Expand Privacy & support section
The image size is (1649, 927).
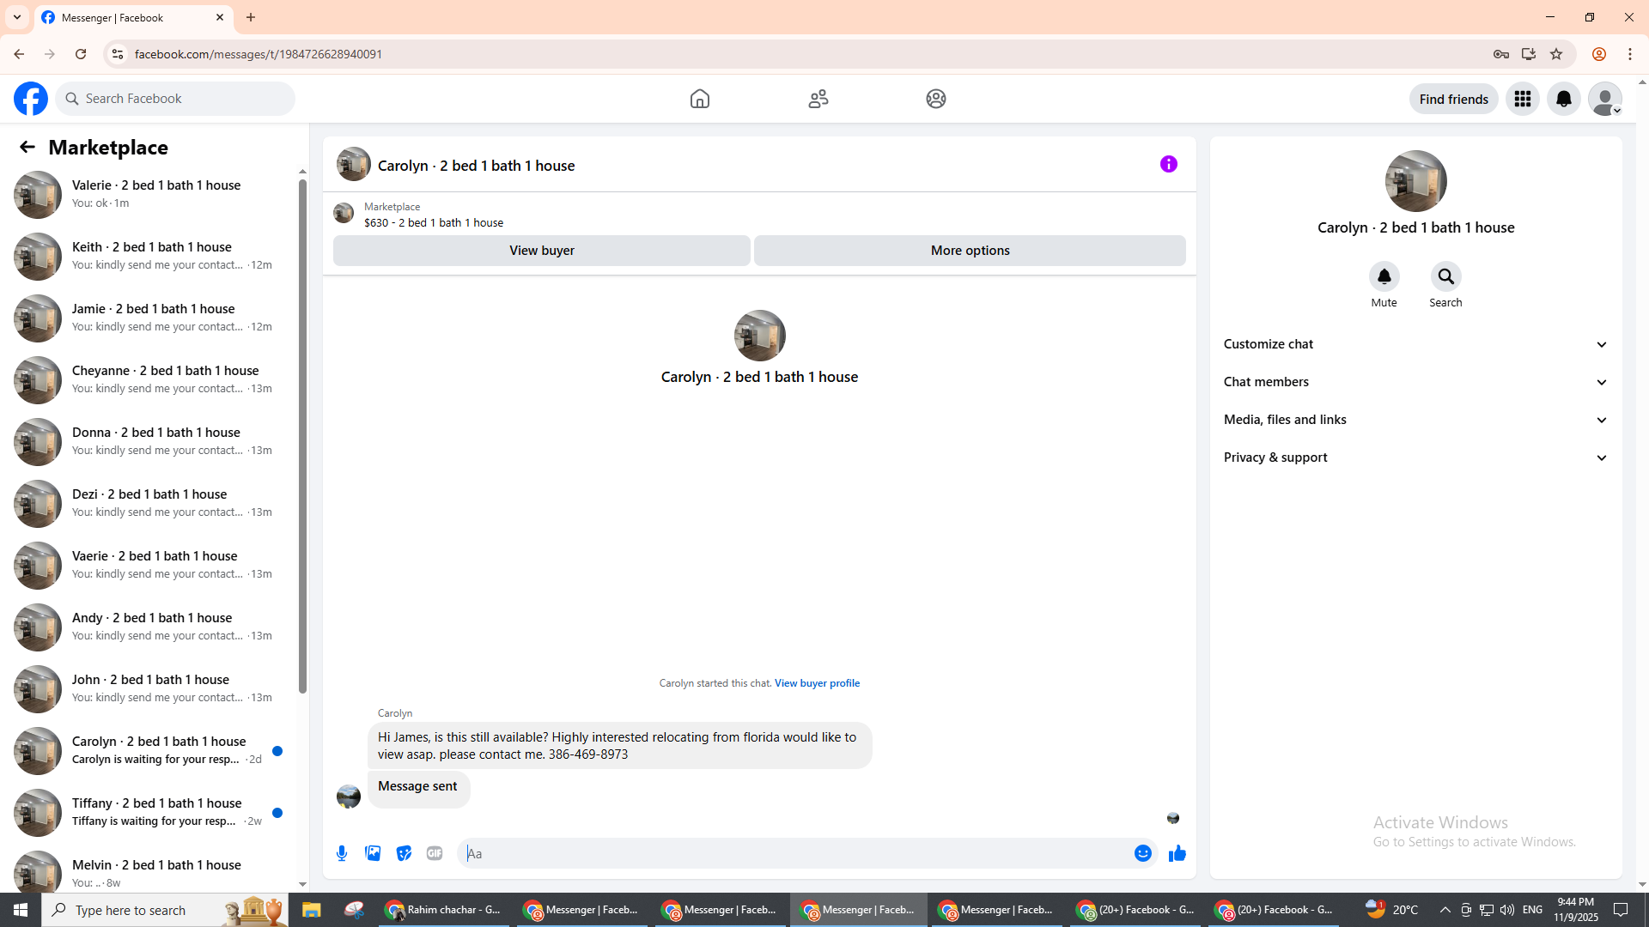(1416, 457)
